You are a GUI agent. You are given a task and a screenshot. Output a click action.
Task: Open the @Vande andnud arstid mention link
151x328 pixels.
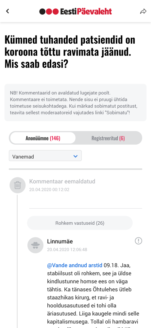(75, 265)
